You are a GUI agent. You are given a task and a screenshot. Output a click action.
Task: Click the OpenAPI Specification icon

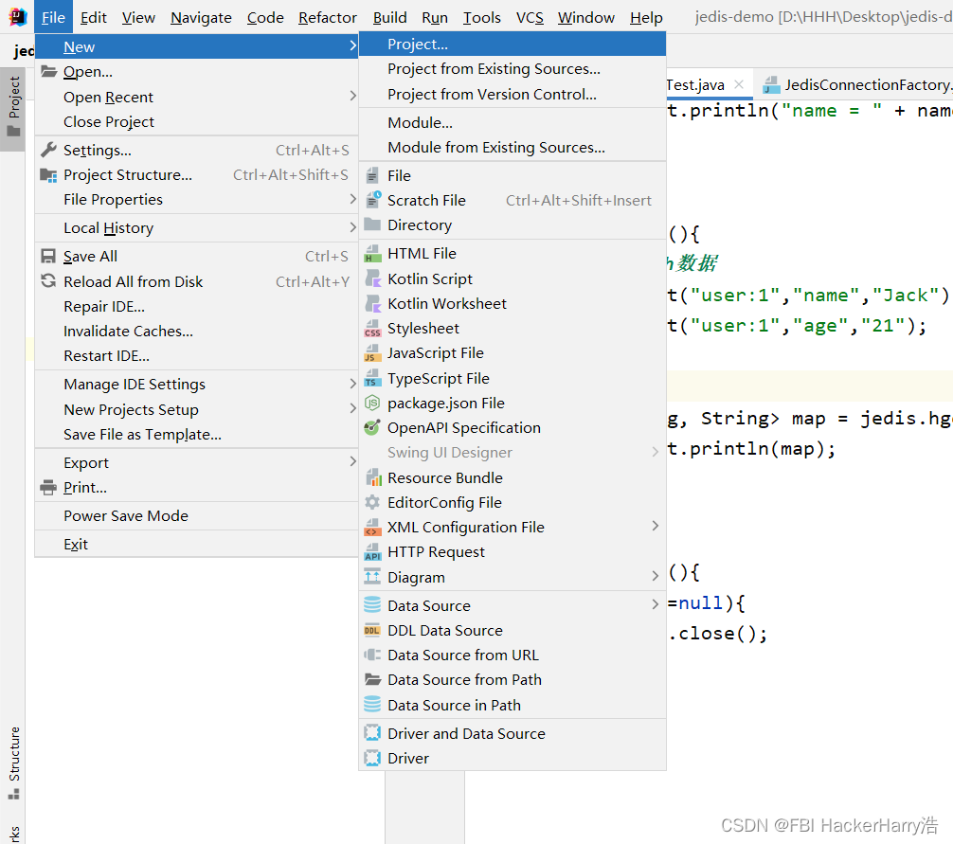pyautogui.click(x=372, y=428)
